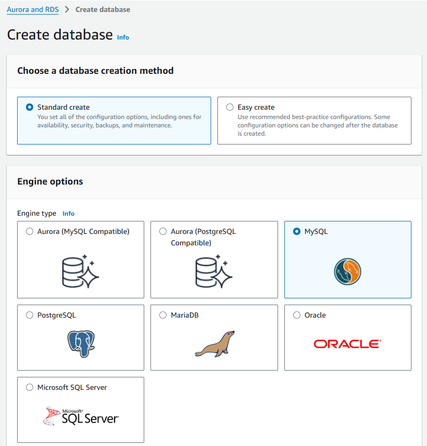Click the Standard create description text
427x446 pixels.
[119, 121]
